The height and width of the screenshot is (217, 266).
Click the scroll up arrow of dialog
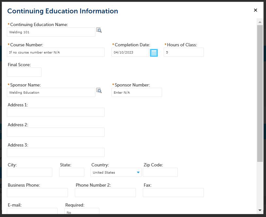click(x=260, y=22)
